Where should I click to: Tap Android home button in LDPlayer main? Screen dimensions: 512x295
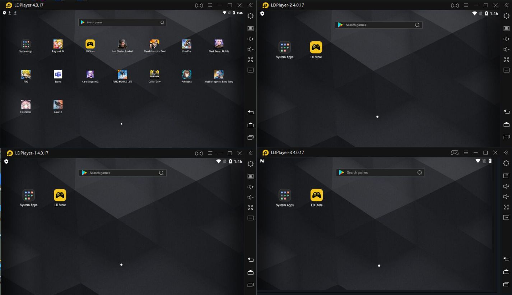coord(251,125)
